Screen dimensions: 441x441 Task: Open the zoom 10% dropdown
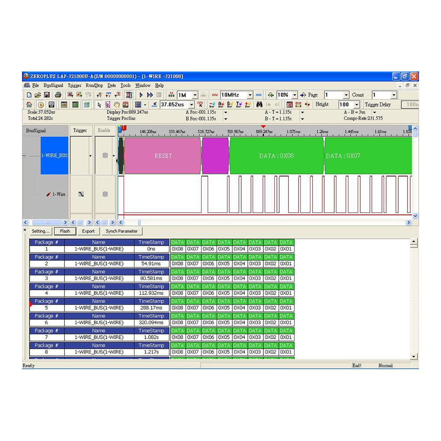[x=294, y=95]
